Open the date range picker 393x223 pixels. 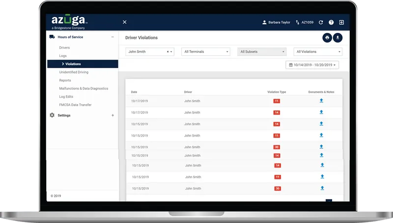pyautogui.click(x=313, y=65)
